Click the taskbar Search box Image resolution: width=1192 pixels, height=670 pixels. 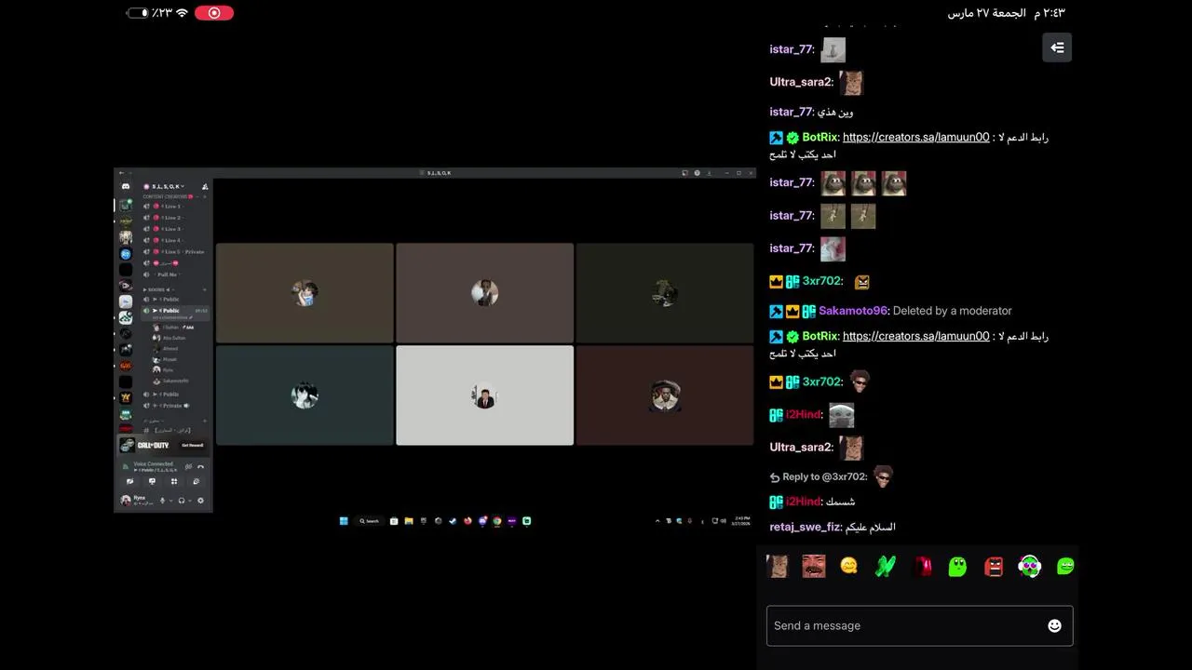[370, 521]
